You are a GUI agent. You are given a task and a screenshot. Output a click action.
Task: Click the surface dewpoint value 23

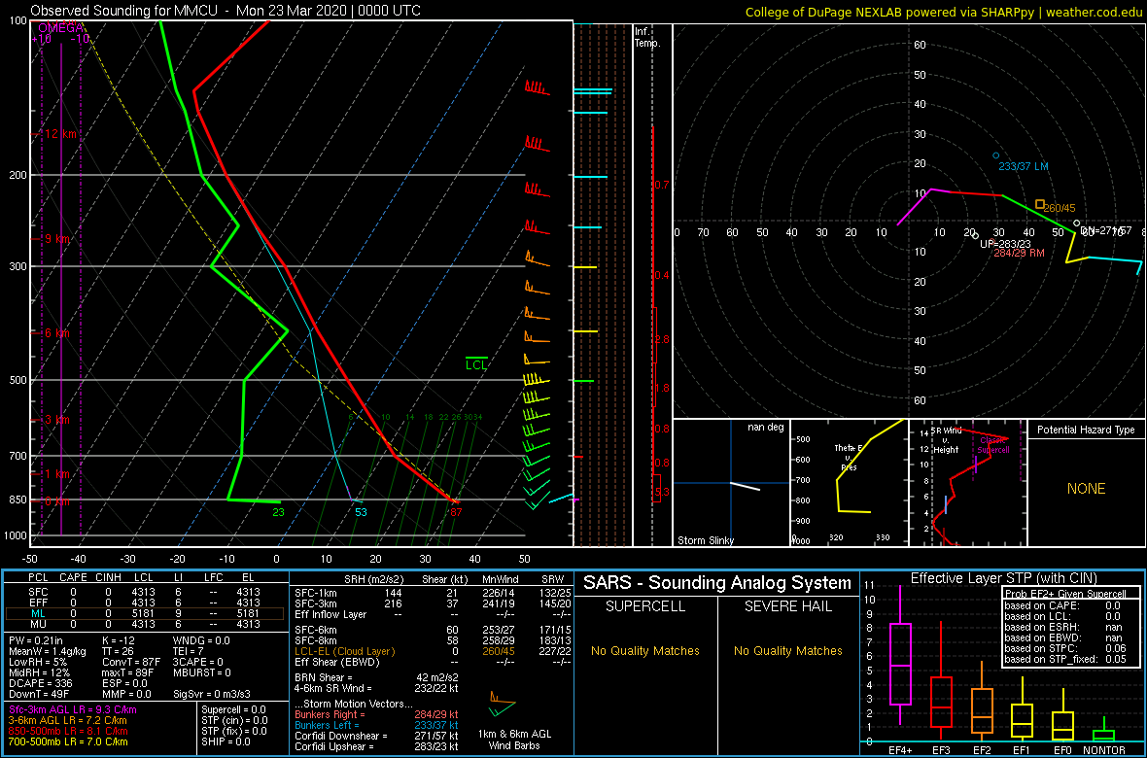[278, 513]
